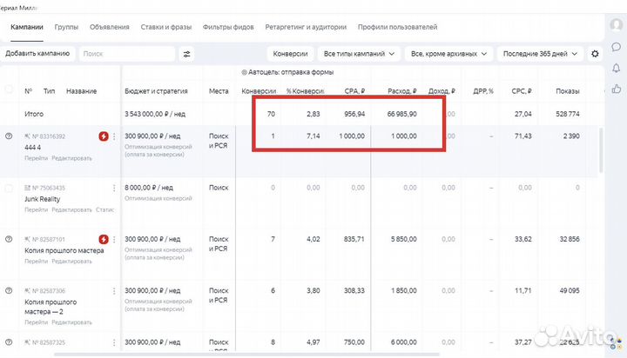627x358 pixels.
Task: Click total budget 3 543 000,00 ₽ / нед
Action: (x=155, y=114)
